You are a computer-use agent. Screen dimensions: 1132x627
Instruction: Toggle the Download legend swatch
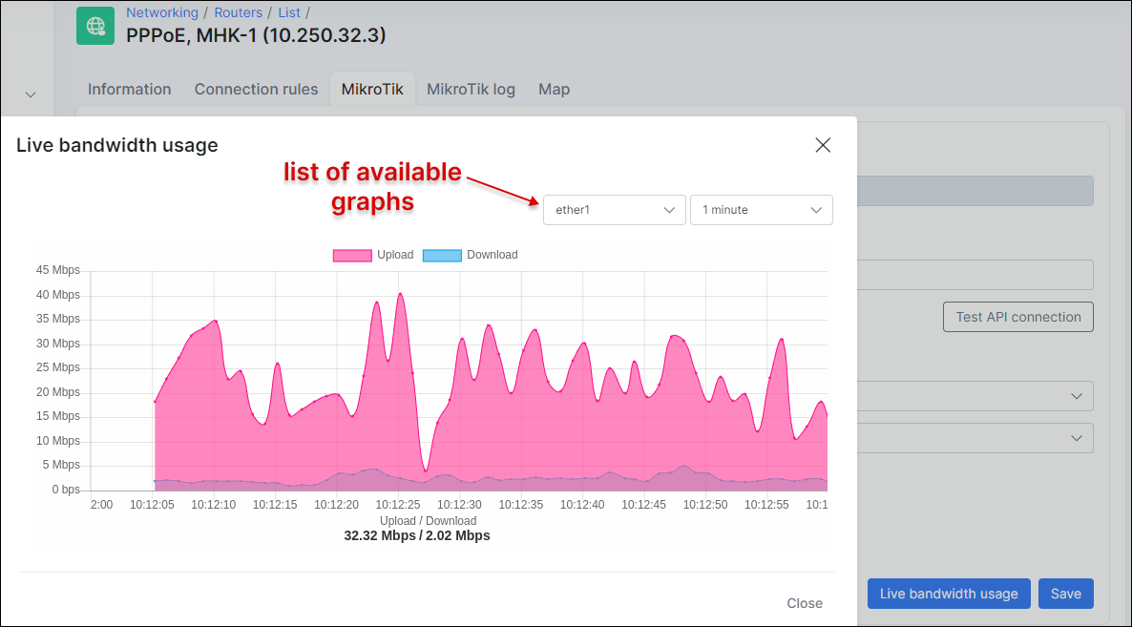[442, 256]
